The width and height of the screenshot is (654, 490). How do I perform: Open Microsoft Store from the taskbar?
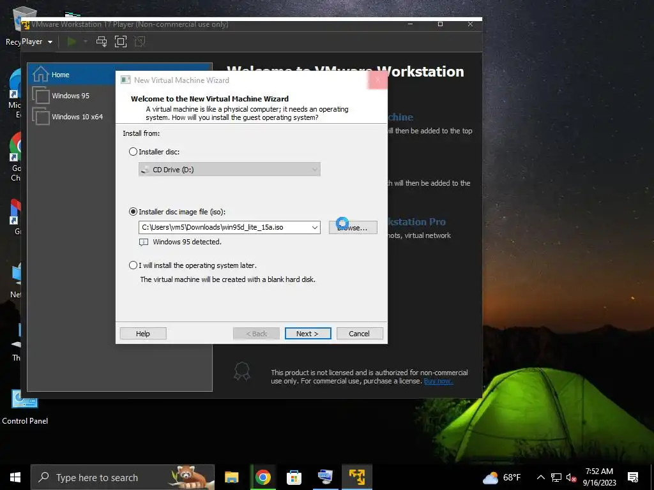point(294,477)
